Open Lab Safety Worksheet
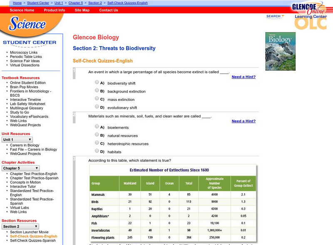 tap(27, 104)
